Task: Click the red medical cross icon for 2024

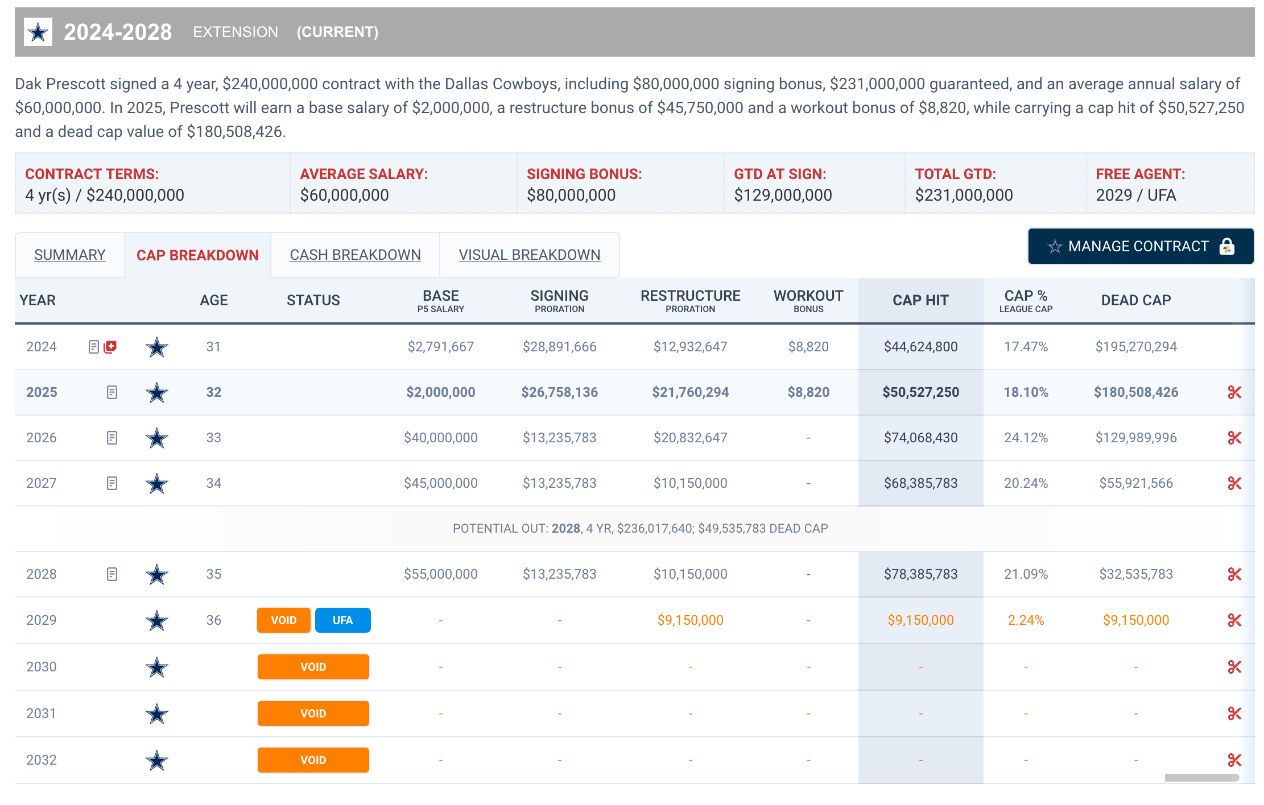Action: pyautogui.click(x=111, y=346)
